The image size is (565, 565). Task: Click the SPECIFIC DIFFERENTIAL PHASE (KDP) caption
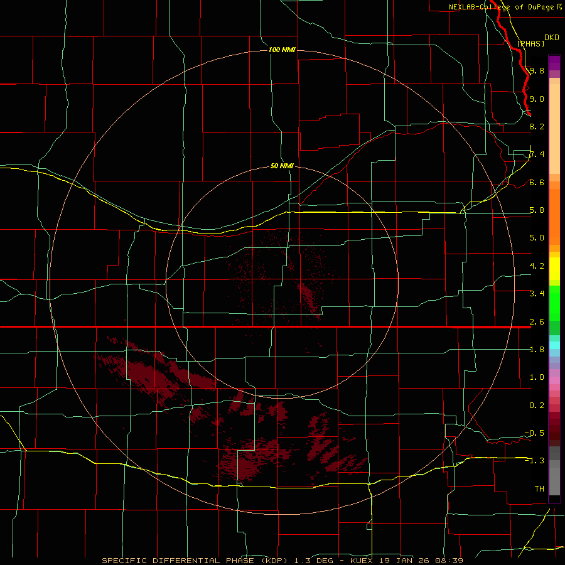click(x=195, y=561)
